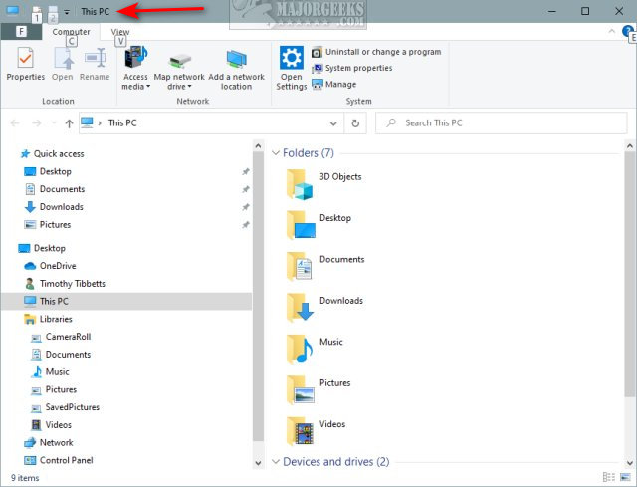Select the Downloads folder in Folders
The height and width of the screenshot is (487, 637).
point(324,308)
